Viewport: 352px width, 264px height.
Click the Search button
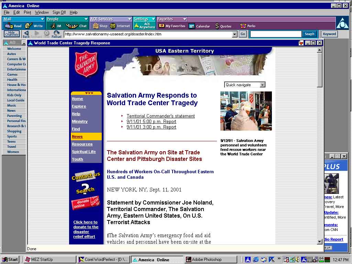309,34
